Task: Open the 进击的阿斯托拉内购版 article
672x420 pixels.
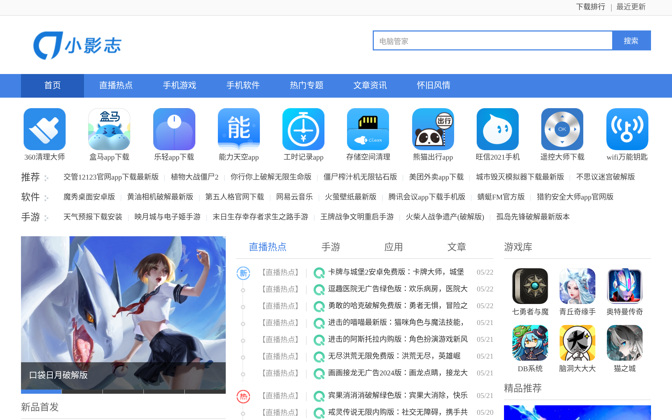Action: [398, 339]
